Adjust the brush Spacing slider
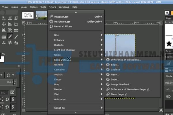 coord(169,57)
